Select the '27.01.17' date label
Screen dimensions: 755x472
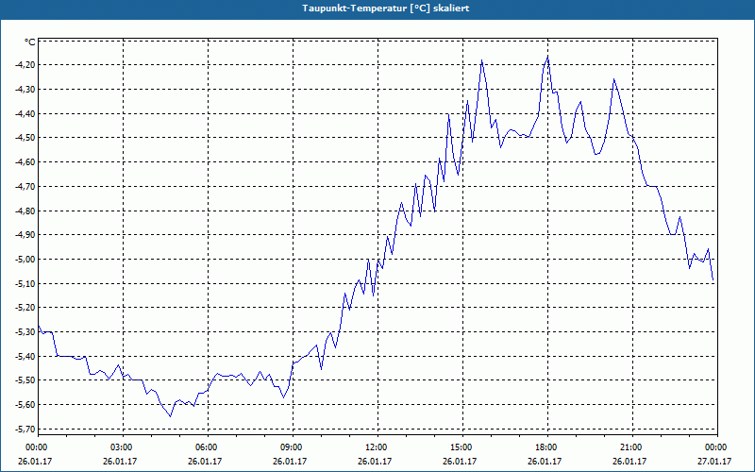[x=715, y=462]
